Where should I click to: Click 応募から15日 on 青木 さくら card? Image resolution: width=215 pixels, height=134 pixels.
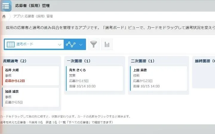point(79,81)
